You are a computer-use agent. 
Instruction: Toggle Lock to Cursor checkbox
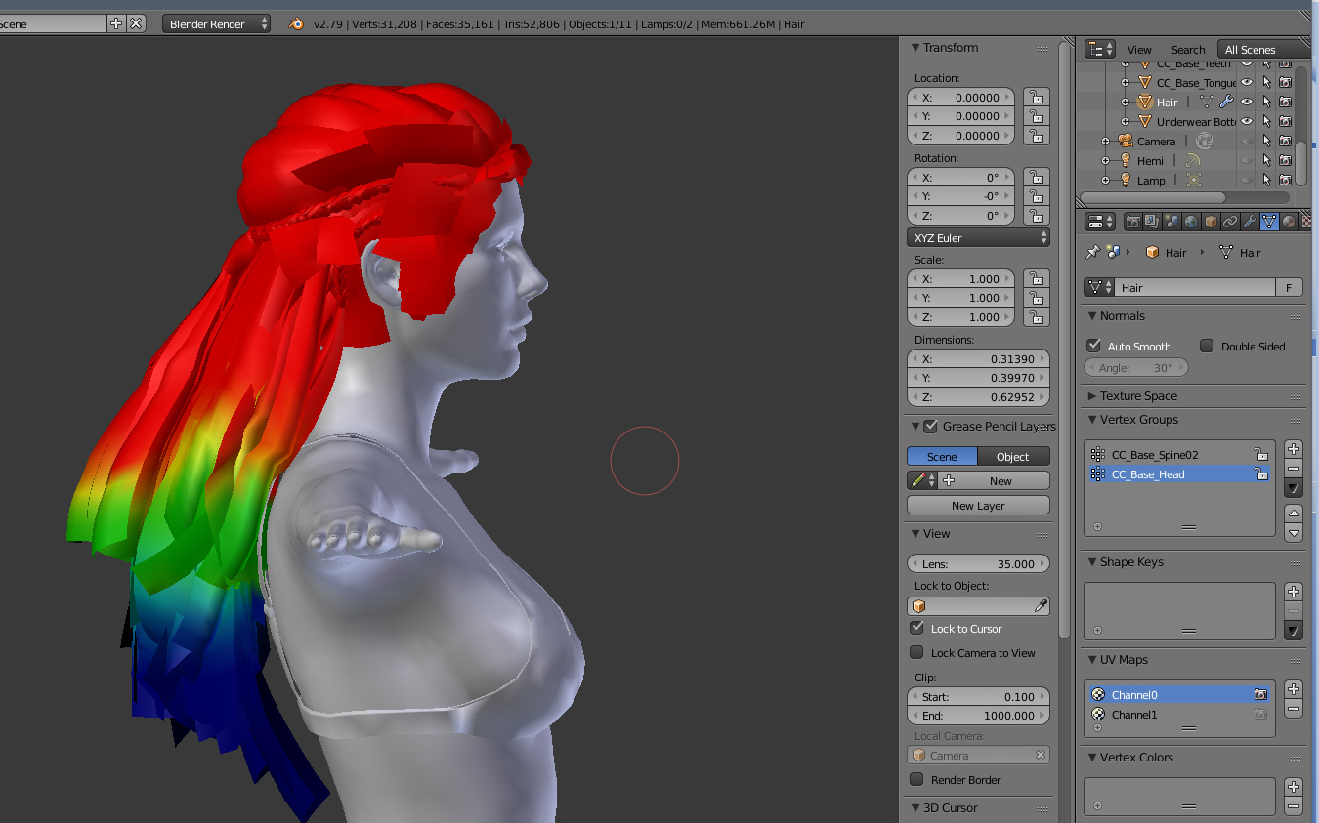coord(916,628)
